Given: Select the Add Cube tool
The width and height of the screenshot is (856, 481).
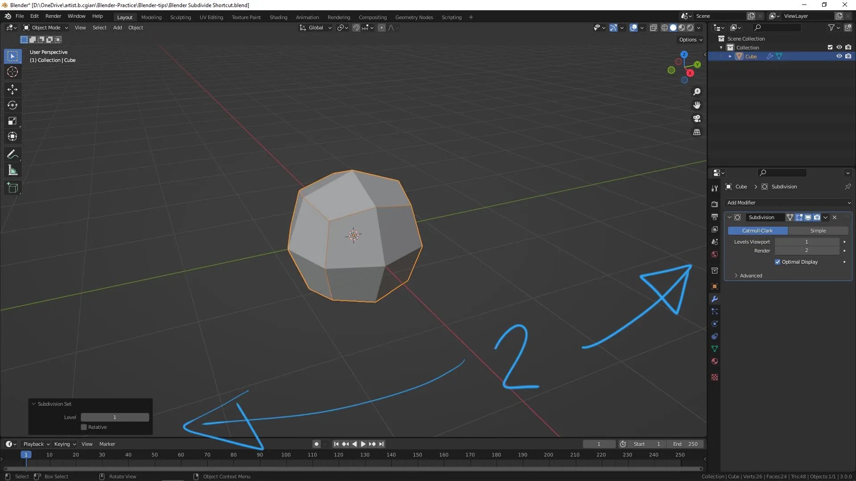Looking at the screenshot, I should pos(12,188).
